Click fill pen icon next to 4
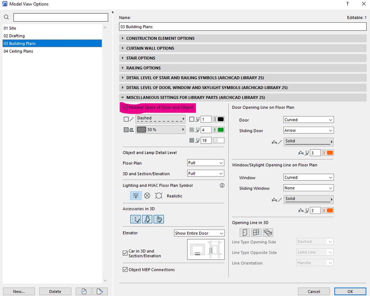Image resolution: width=370 pixels, height=296 pixels. (x=194, y=130)
